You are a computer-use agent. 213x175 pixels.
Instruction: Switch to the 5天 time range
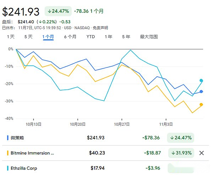tap(28, 37)
